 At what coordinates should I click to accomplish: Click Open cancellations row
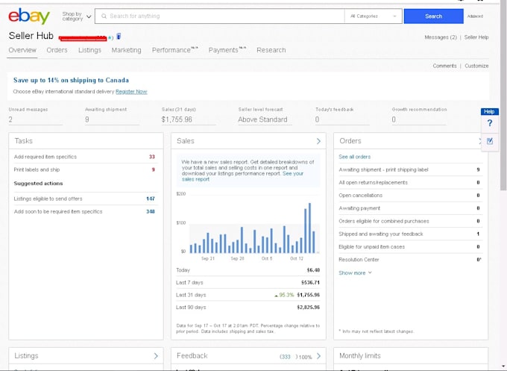(x=409, y=196)
